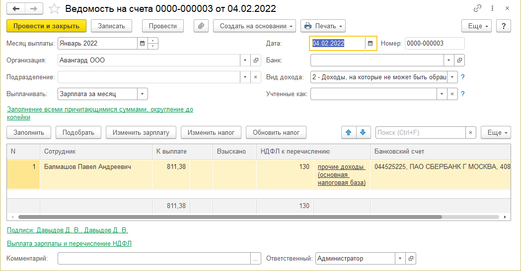Open прочие доходы (основная налоговая база) link
The height and width of the screenshot is (271, 521).
tap(342, 174)
